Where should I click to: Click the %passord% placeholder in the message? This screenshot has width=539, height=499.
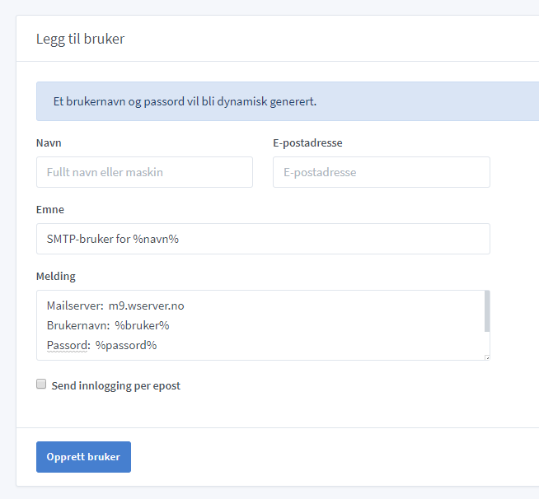coord(126,345)
